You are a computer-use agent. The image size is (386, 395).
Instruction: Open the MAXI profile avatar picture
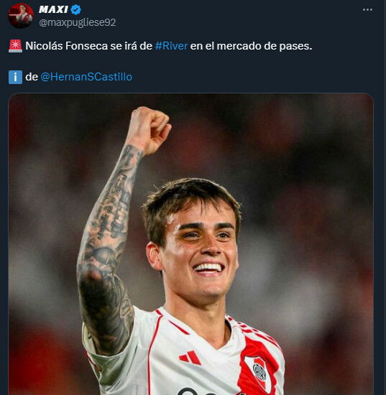pyautogui.click(x=21, y=15)
